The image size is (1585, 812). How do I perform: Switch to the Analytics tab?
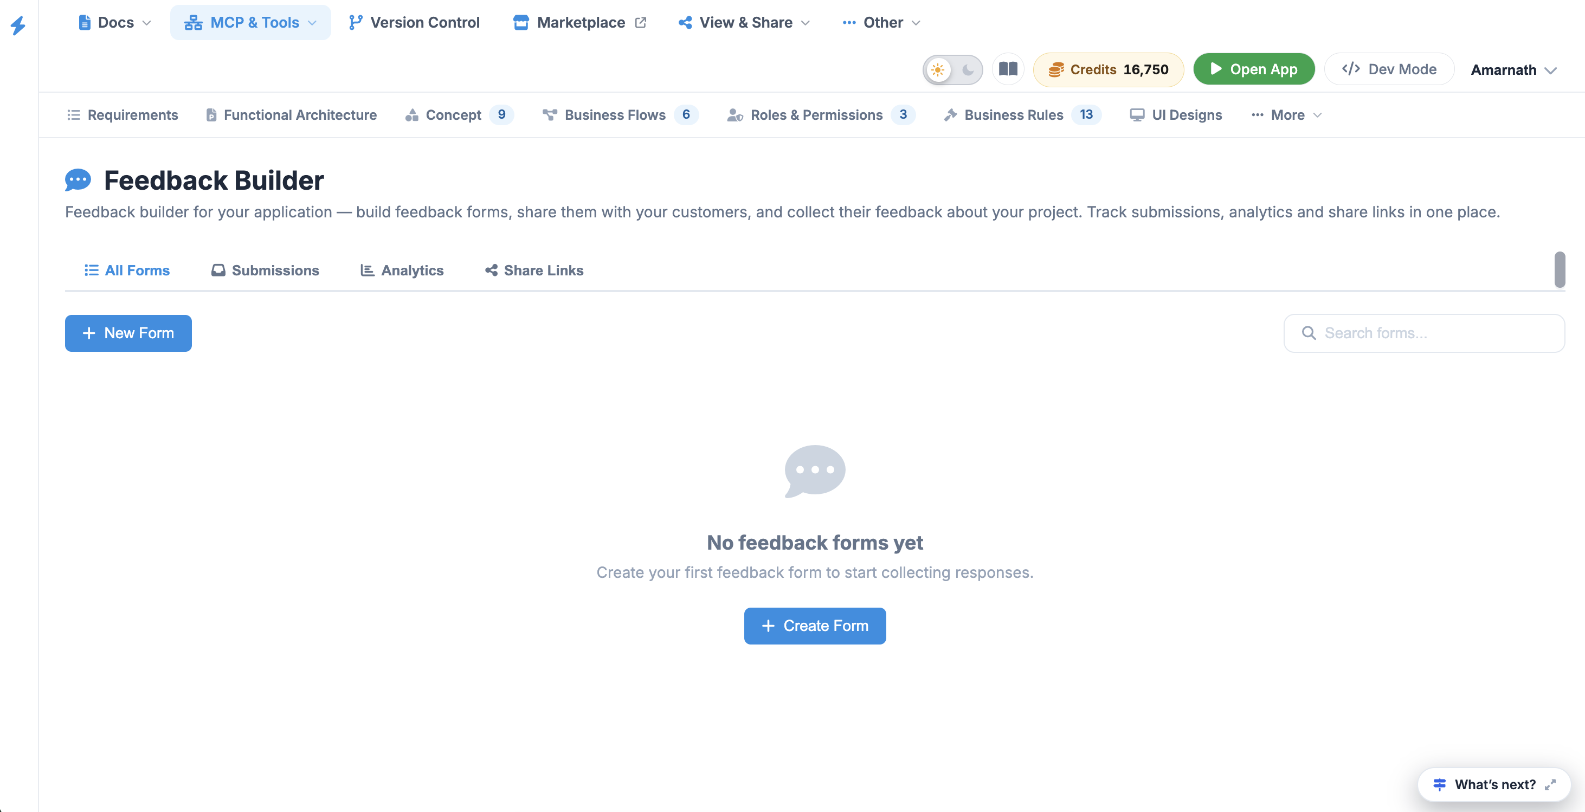coord(402,270)
